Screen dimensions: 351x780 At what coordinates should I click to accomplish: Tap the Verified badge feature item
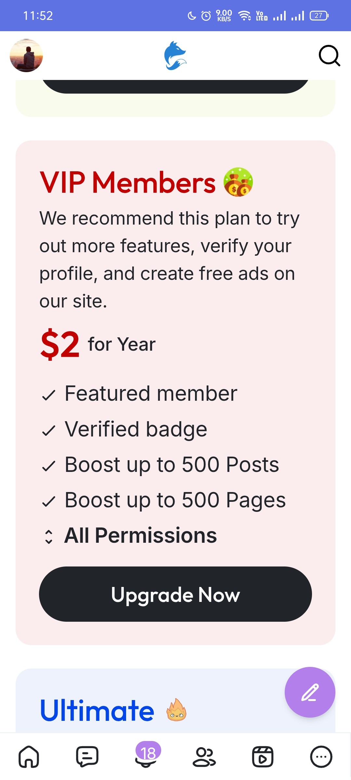pyautogui.click(x=136, y=429)
